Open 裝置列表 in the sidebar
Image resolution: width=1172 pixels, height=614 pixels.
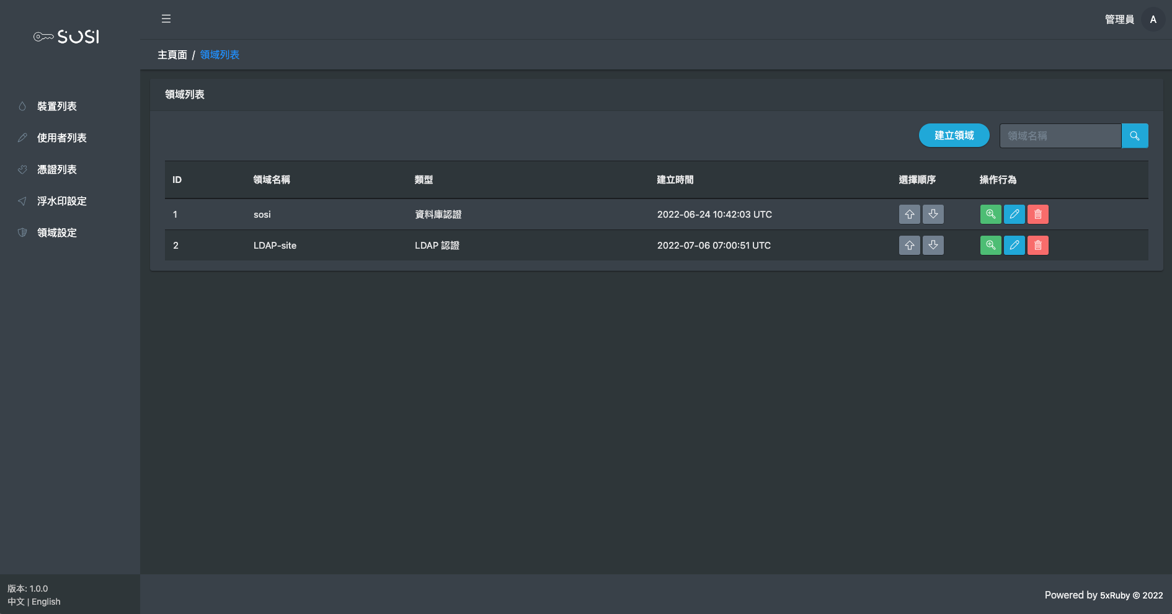coord(56,106)
